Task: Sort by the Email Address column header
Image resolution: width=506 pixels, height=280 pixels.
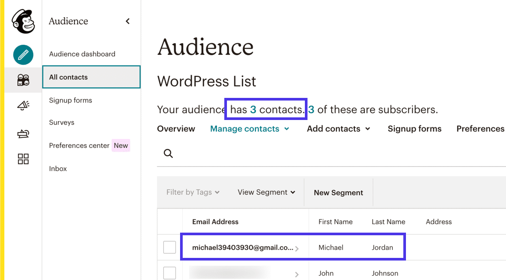Action: [215, 222]
